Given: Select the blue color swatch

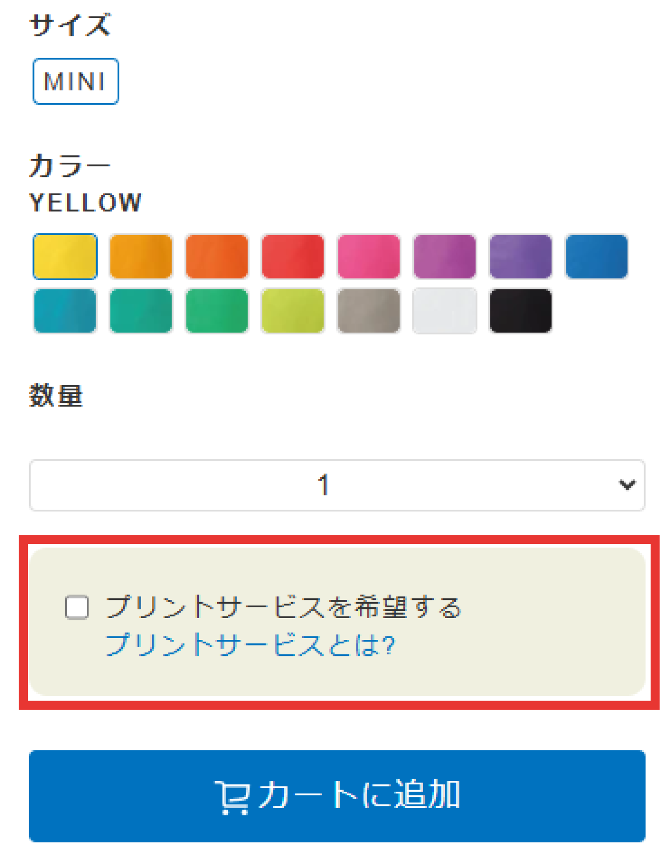Looking at the screenshot, I should click(596, 256).
